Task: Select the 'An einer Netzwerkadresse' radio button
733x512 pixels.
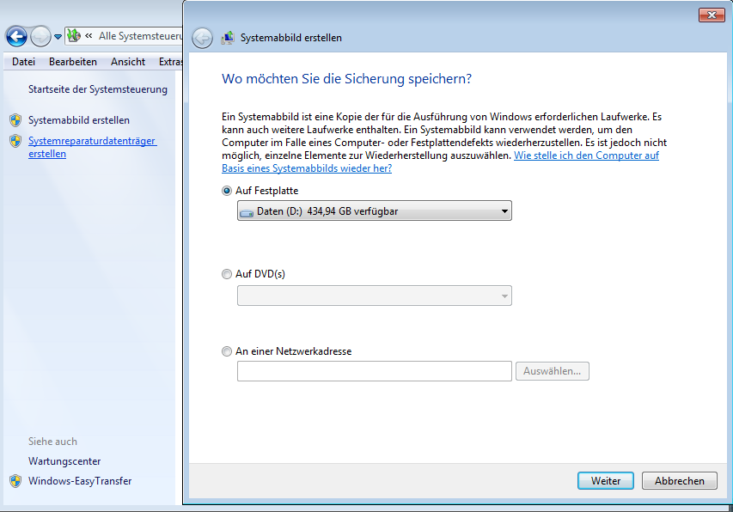Action: (227, 351)
